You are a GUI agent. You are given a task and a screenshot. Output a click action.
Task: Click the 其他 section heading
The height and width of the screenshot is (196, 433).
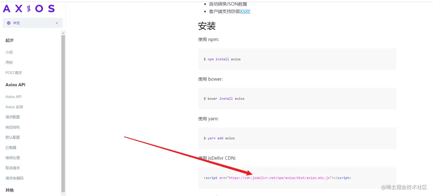coord(9,190)
